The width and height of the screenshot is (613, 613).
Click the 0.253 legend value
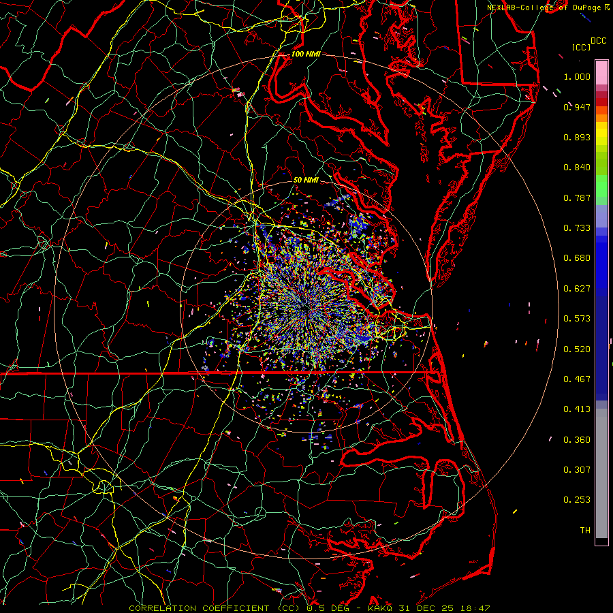(577, 500)
